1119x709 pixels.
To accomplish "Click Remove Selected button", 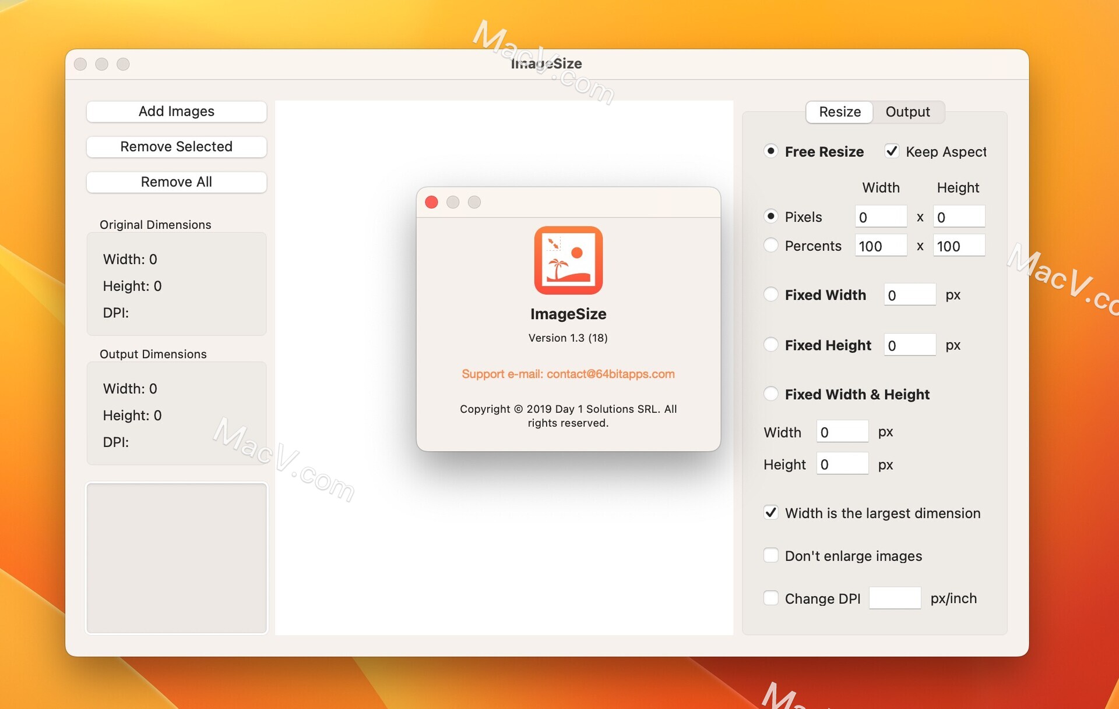I will pos(176,146).
